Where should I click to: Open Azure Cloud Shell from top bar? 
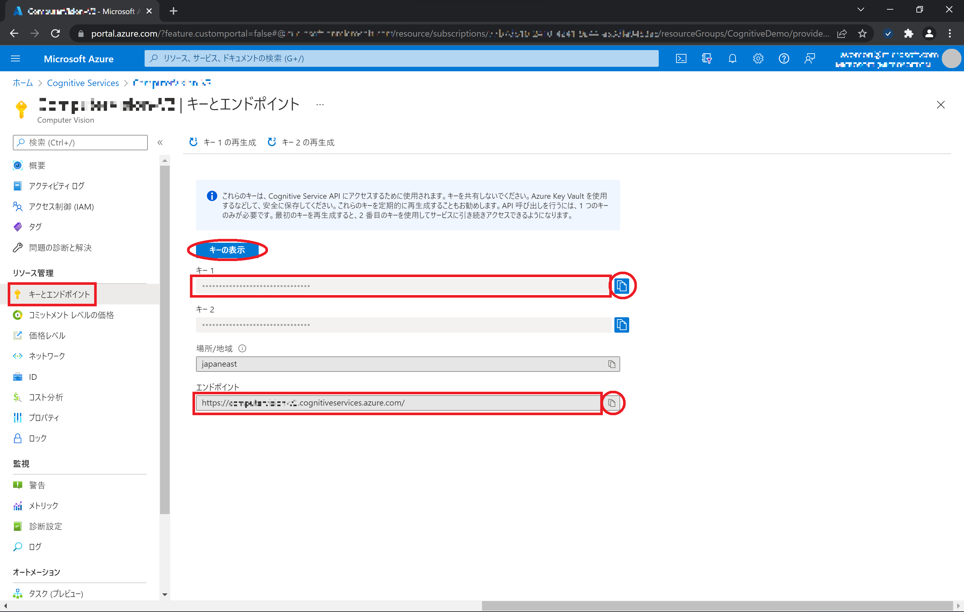pyautogui.click(x=681, y=58)
